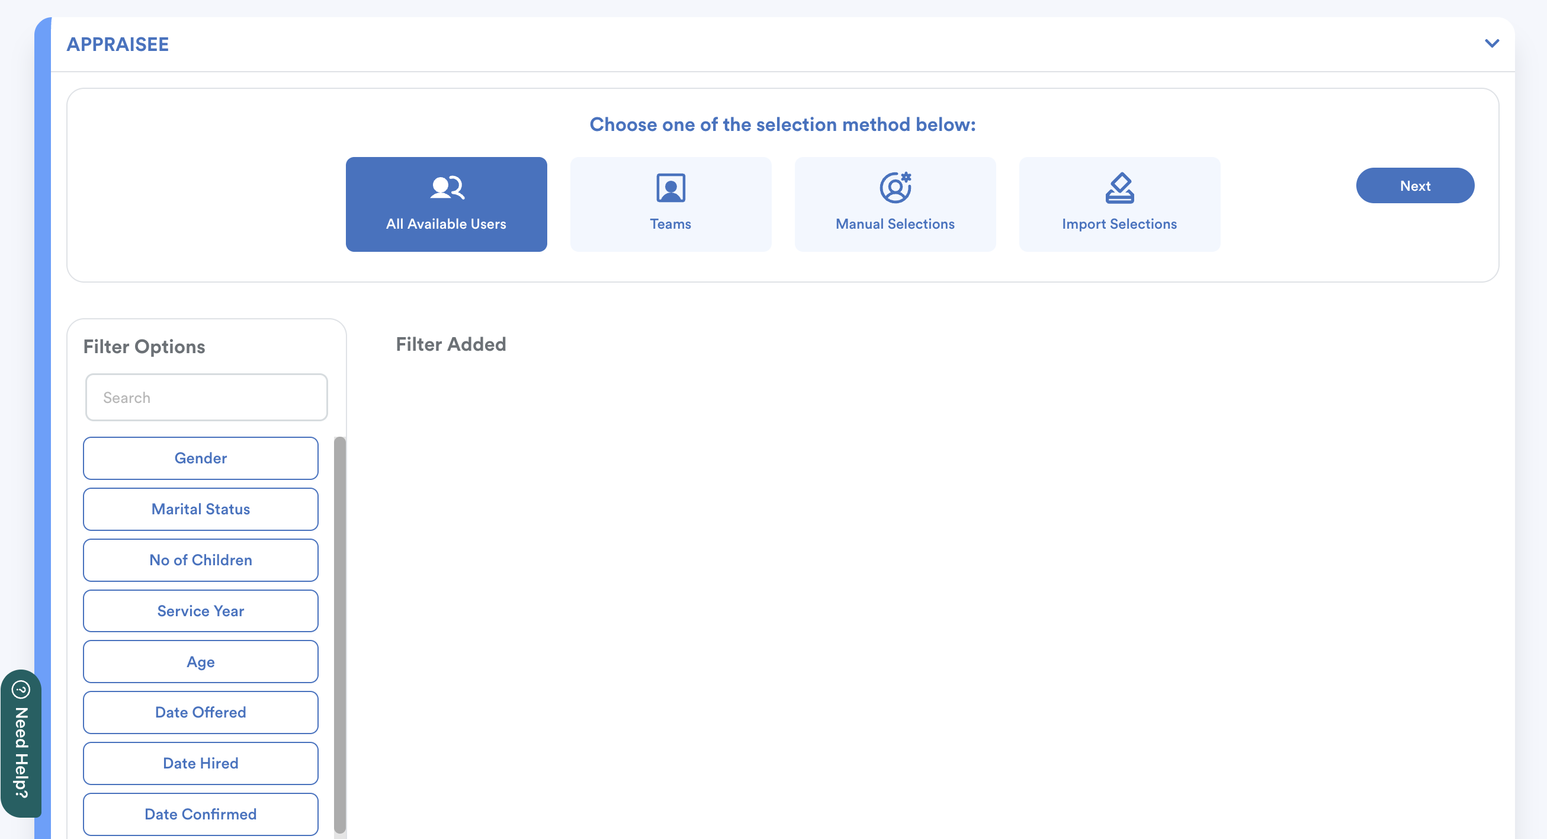Viewport: 1547px width, 839px height.
Task: Click the Import Selections upload icon
Action: 1119,187
